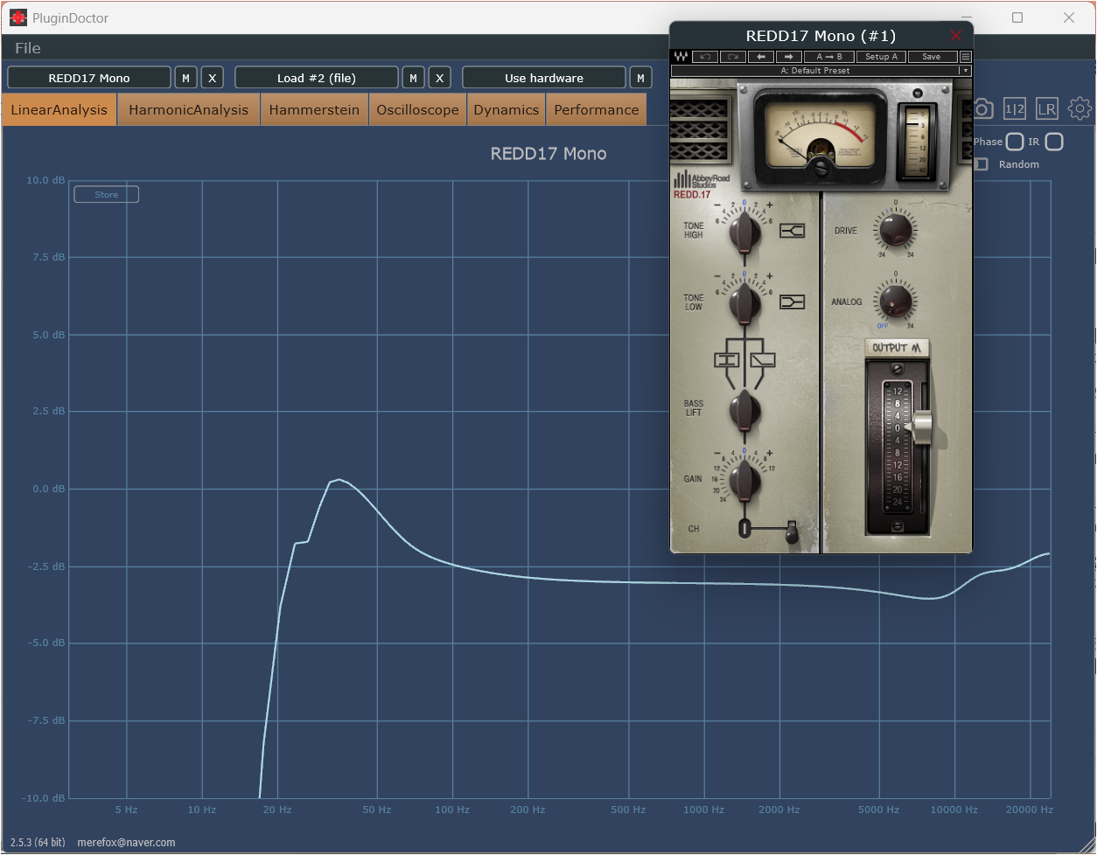Expand the Default Preset dropdown arrow
Screen dimensions: 1097x855
coord(966,70)
